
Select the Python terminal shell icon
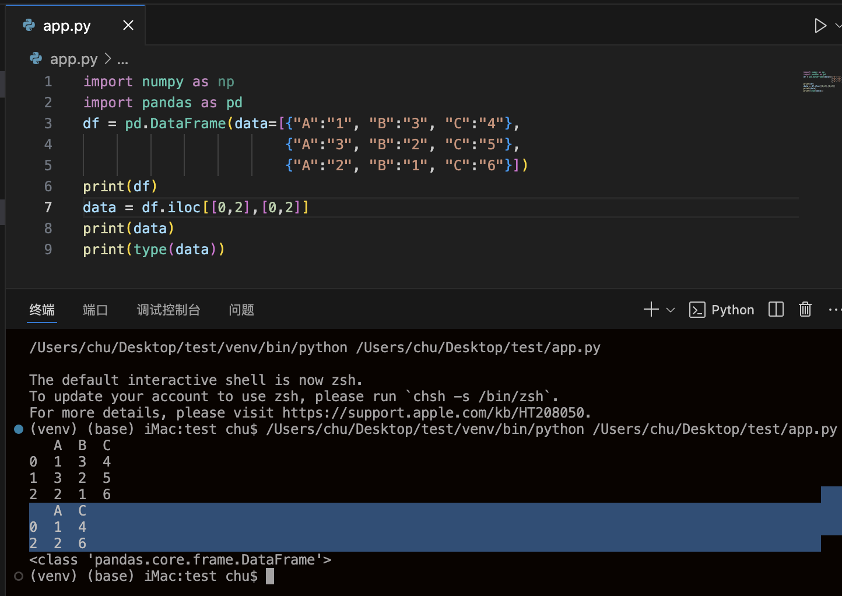(x=697, y=310)
